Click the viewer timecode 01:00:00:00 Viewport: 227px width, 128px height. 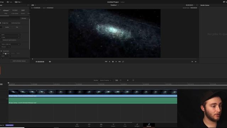[40, 62]
